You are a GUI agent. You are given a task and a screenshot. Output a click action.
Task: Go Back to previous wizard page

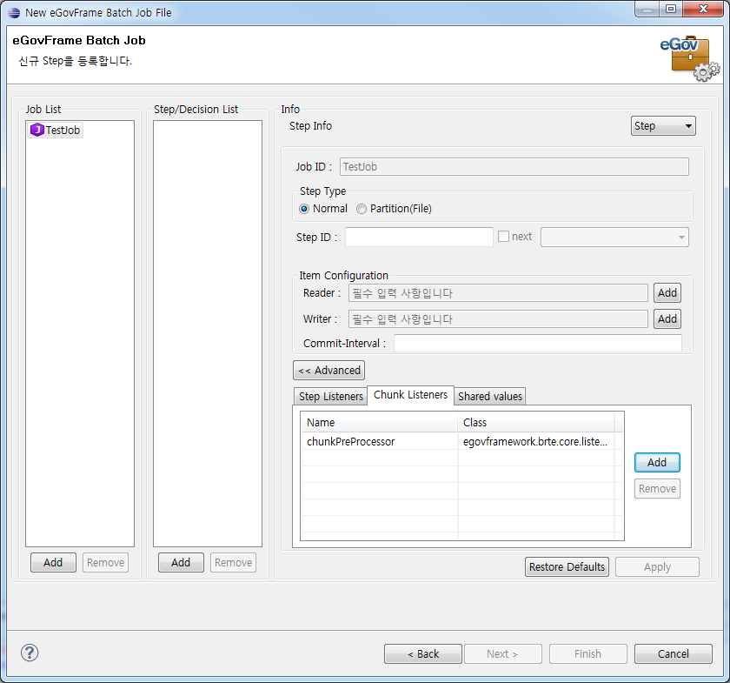click(422, 653)
